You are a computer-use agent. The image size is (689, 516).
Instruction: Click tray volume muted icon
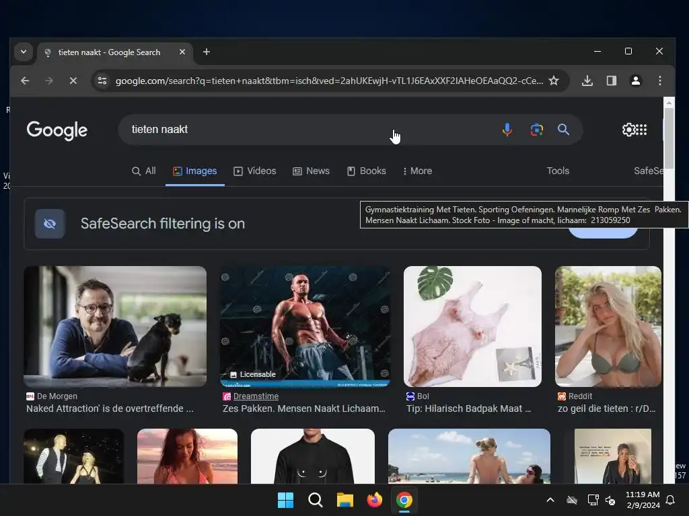(610, 500)
